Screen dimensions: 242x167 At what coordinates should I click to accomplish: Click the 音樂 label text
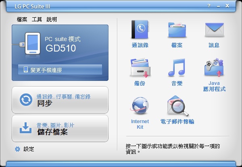click(177, 83)
